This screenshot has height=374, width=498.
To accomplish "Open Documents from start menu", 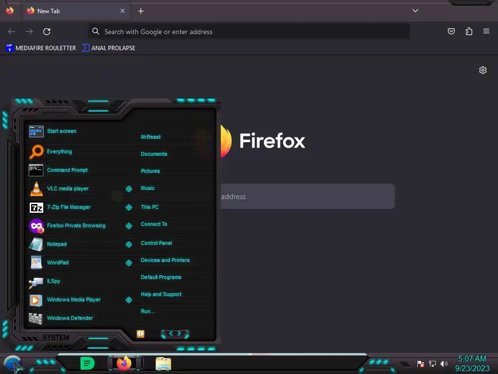I will tap(154, 154).
